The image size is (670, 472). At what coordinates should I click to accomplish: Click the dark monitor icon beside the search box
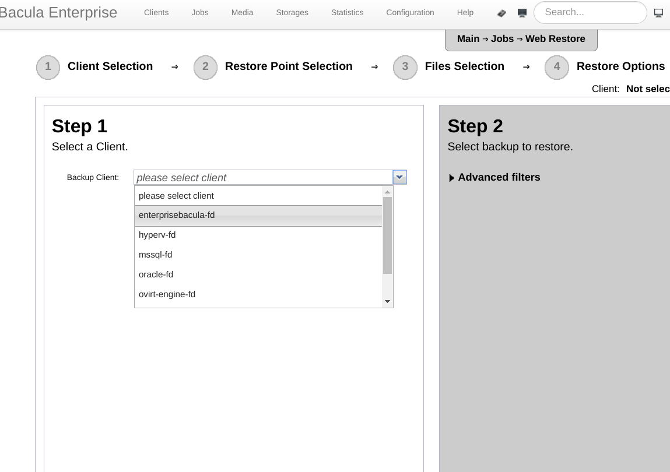pos(522,13)
